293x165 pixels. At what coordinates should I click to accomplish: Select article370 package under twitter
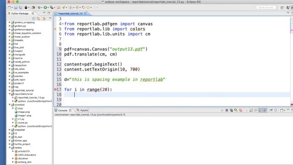tap(24, 151)
